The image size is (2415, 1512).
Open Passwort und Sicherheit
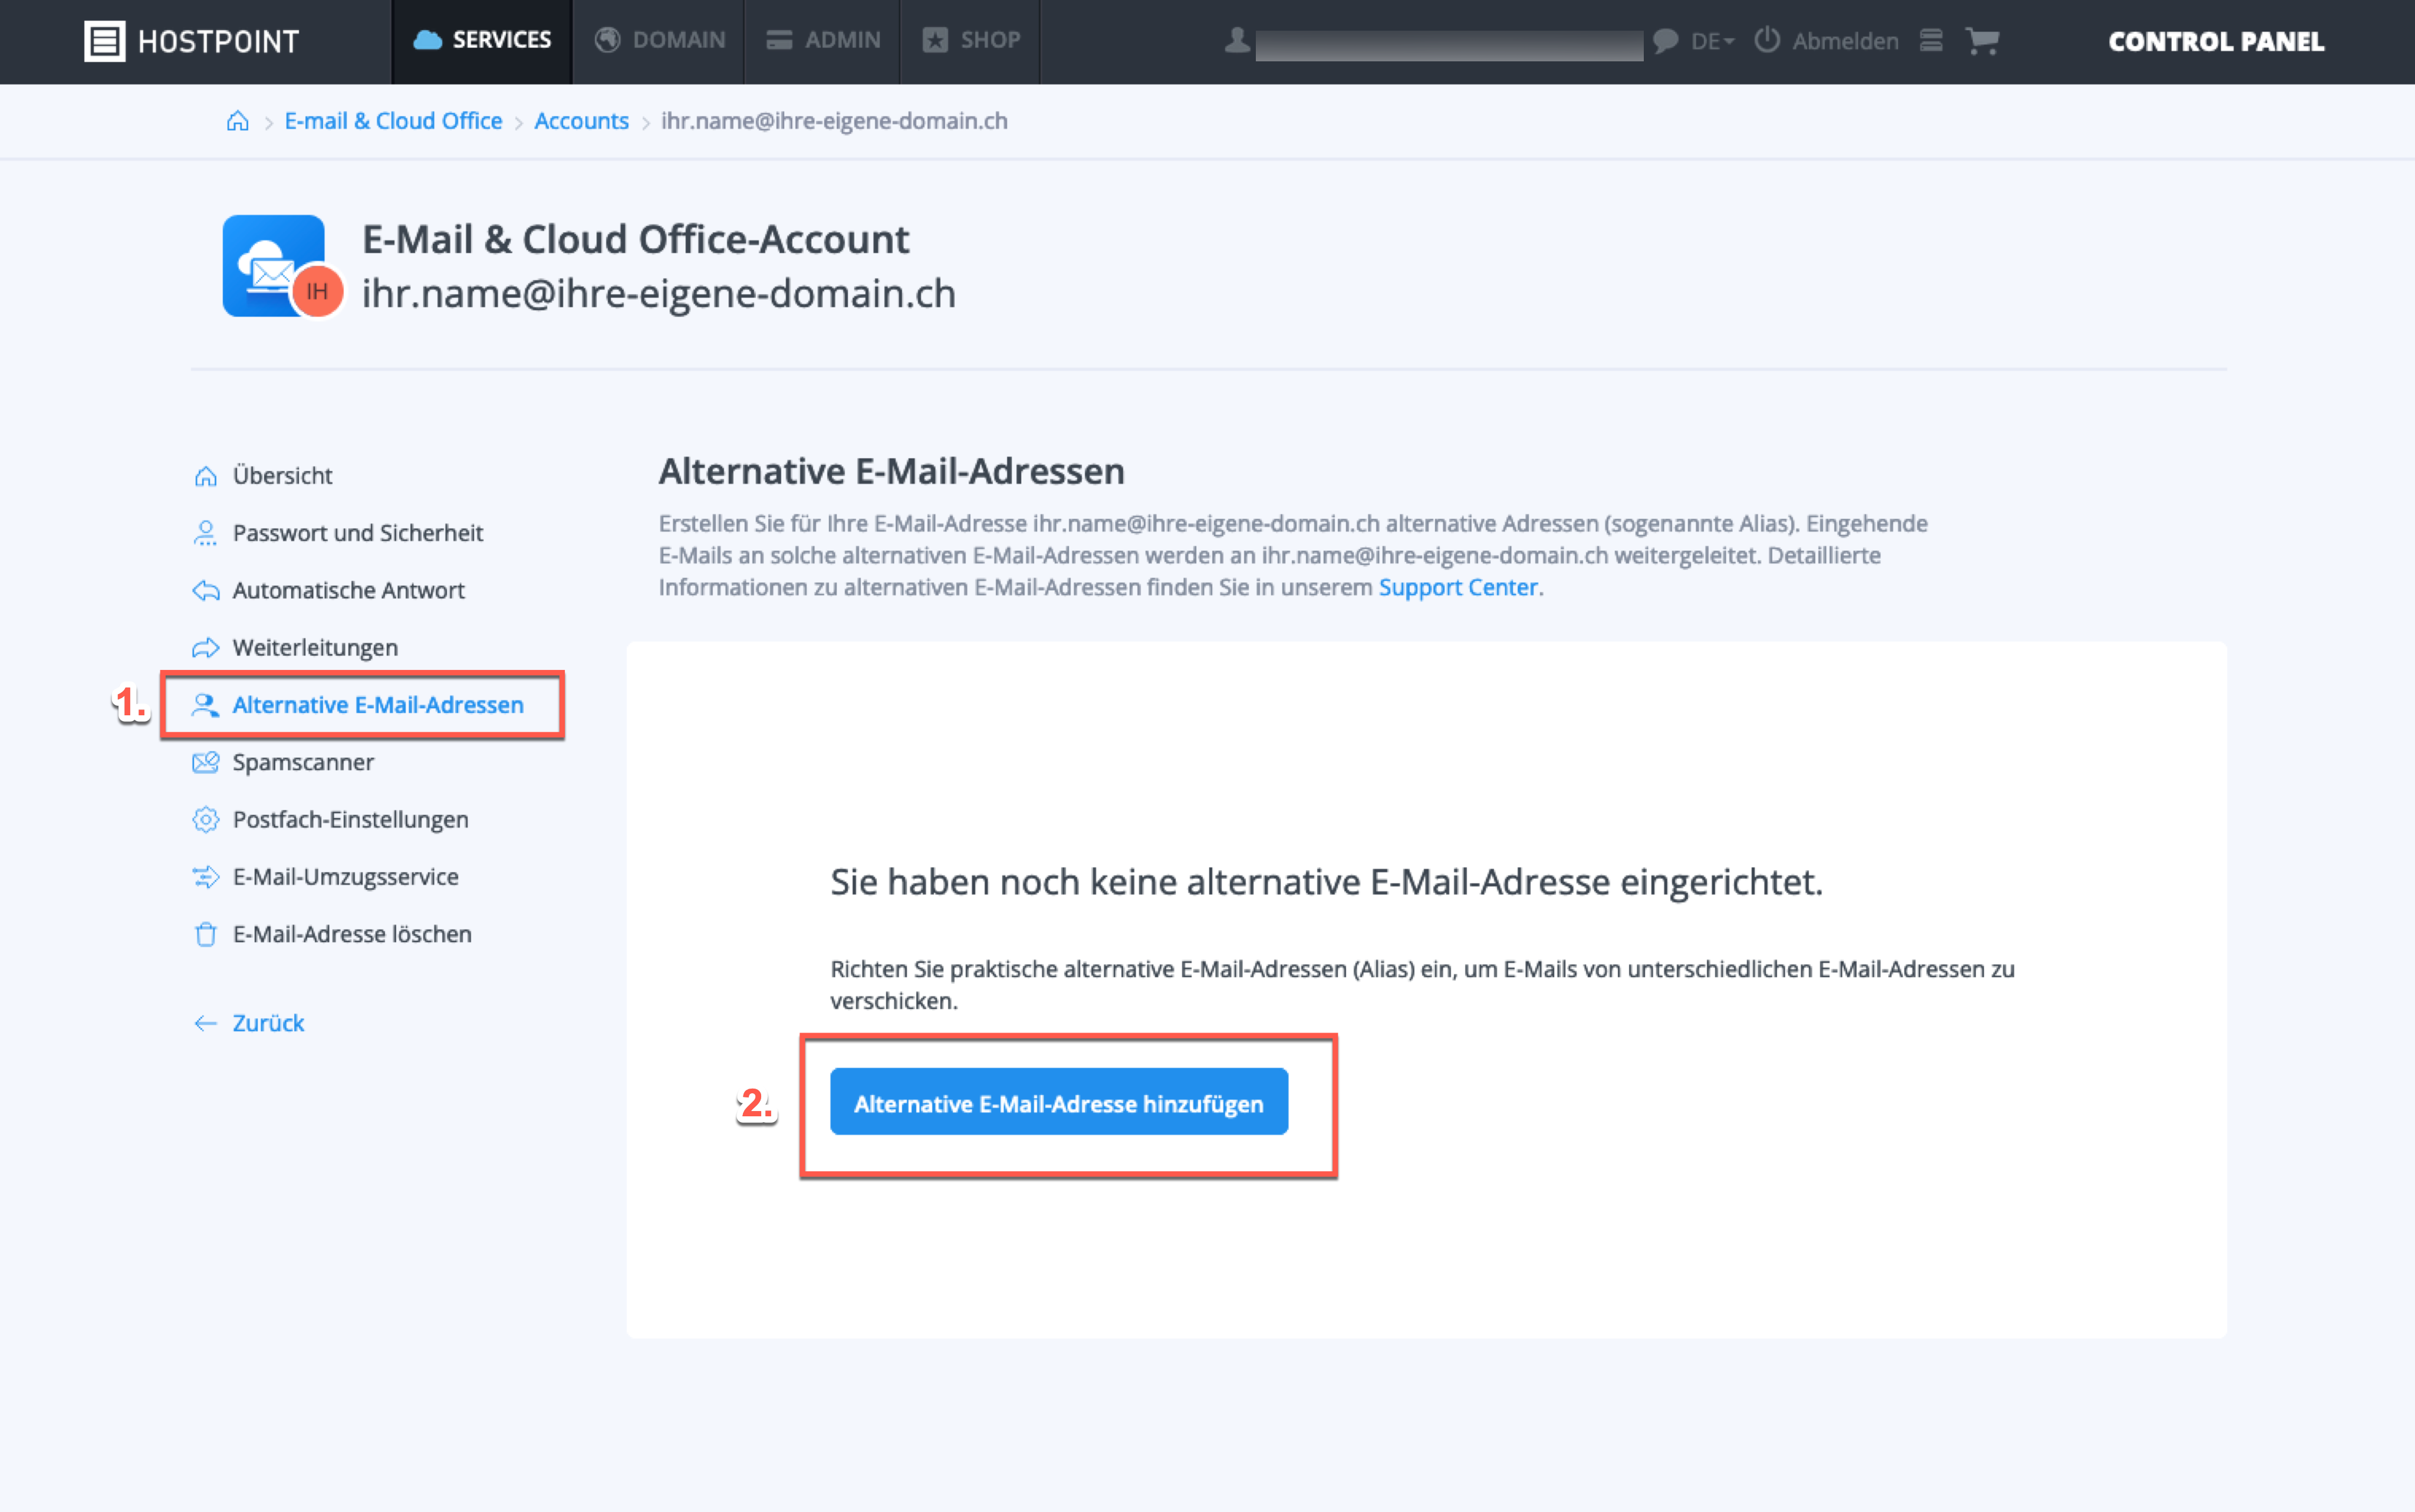tap(358, 533)
